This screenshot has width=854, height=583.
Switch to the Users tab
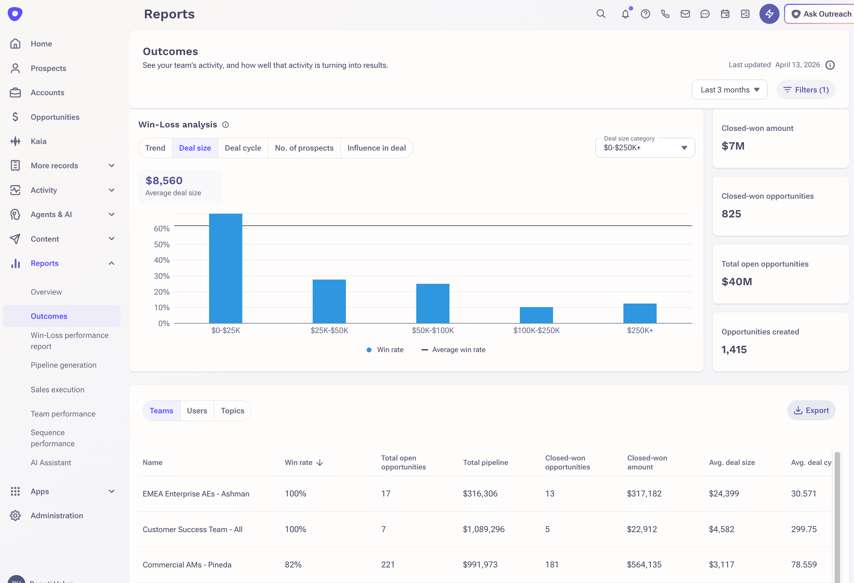[197, 411]
